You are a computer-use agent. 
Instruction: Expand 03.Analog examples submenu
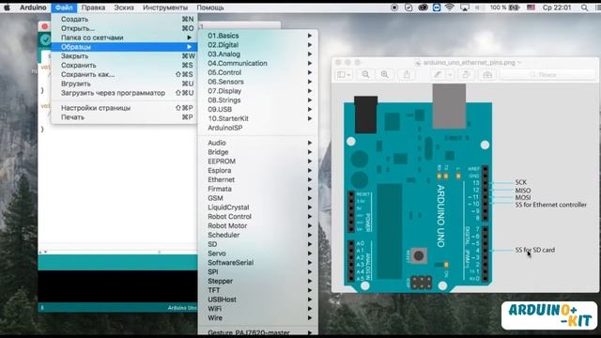[x=258, y=54]
